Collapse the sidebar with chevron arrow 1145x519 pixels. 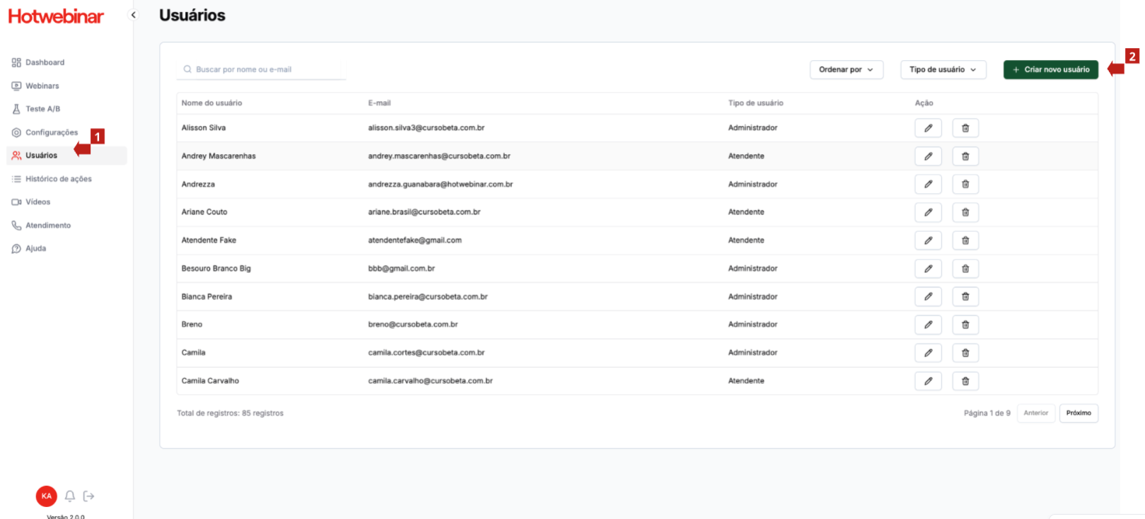tap(133, 15)
